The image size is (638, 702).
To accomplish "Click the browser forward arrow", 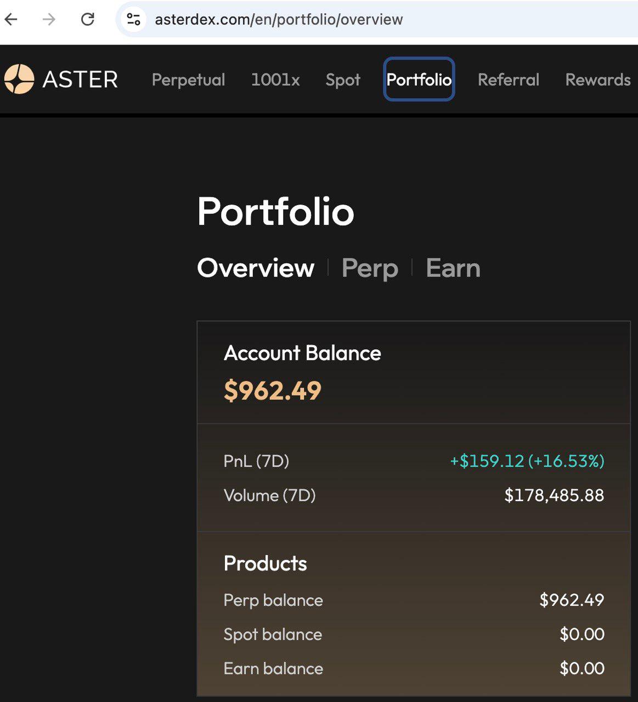I will point(49,20).
